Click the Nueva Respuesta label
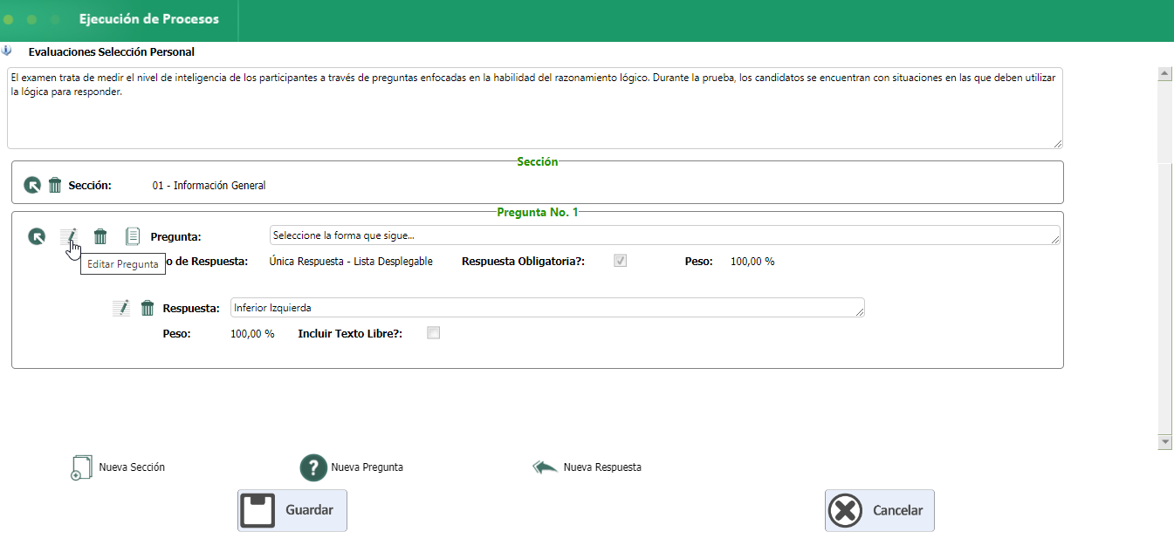The width and height of the screenshot is (1174, 559). pos(602,467)
